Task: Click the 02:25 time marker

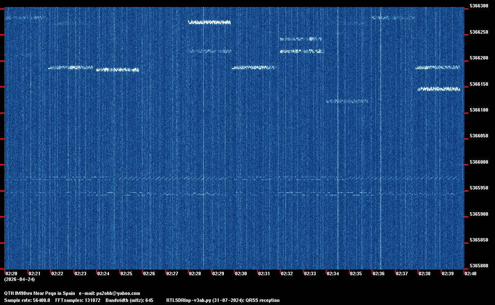Action: click(x=126, y=273)
